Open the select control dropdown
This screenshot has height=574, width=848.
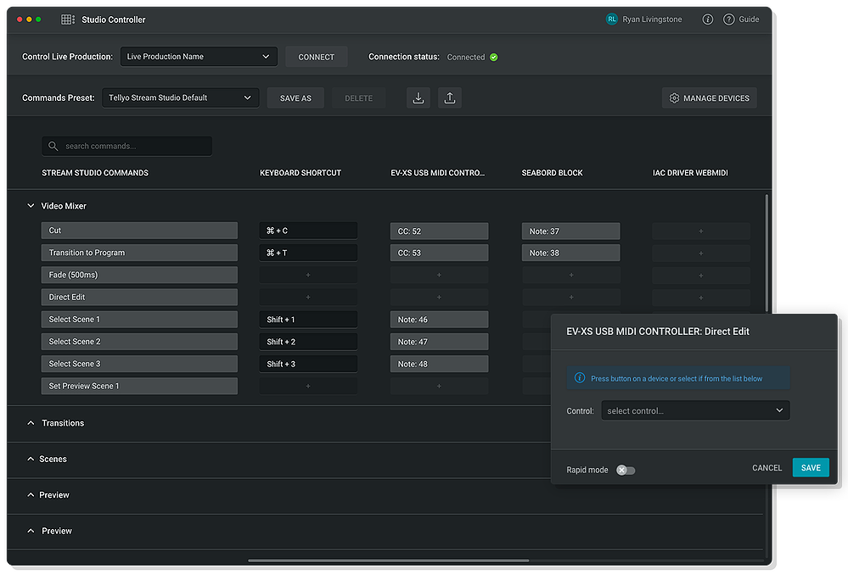click(695, 410)
